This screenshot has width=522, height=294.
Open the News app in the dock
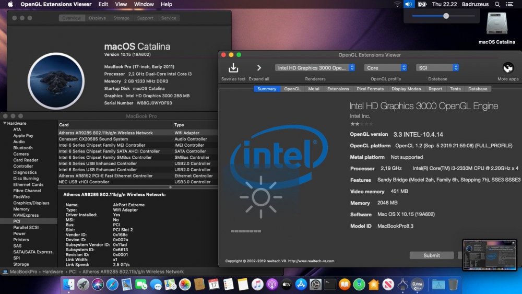point(388,285)
